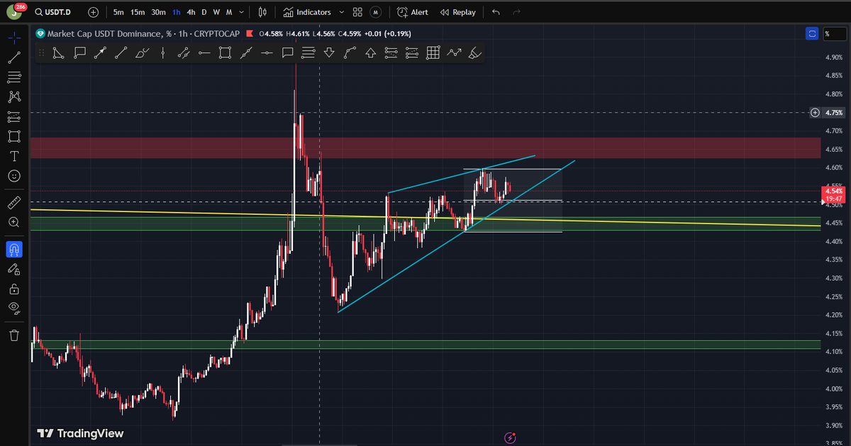Pick the triangle pattern tool in favorites bar
The width and height of the screenshot is (851, 446).
click(59, 52)
